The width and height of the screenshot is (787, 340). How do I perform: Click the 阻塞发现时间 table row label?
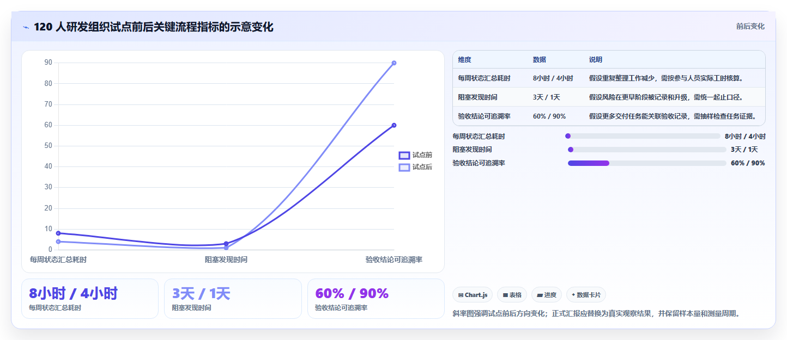(x=477, y=97)
